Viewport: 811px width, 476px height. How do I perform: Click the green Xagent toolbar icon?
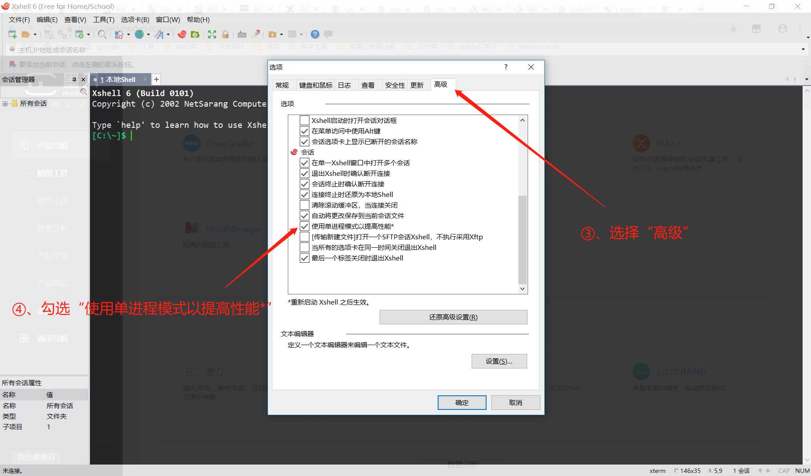195,34
